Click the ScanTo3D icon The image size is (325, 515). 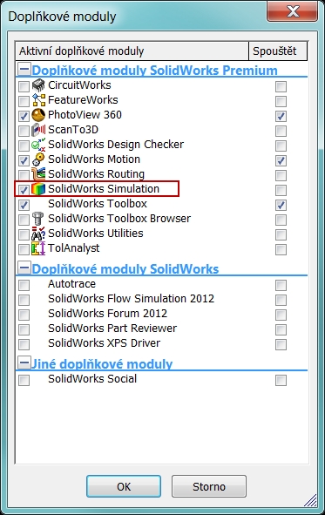(x=38, y=130)
